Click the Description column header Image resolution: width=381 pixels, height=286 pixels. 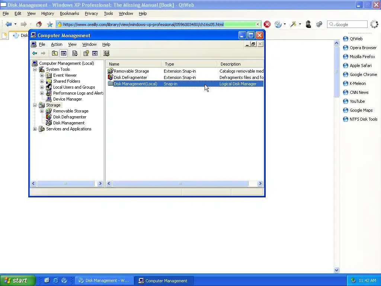[240, 64]
